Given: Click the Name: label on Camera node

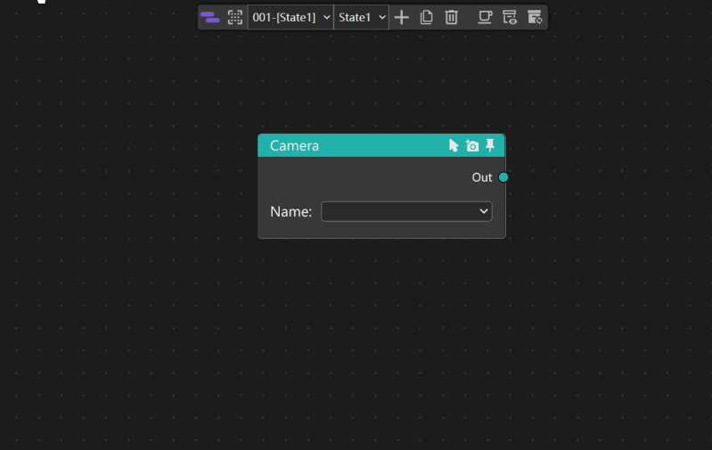Looking at the screenshot, I should click(291, 211).
